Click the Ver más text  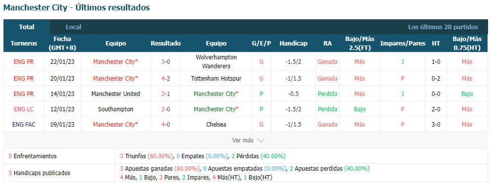[x=243, y=140]
